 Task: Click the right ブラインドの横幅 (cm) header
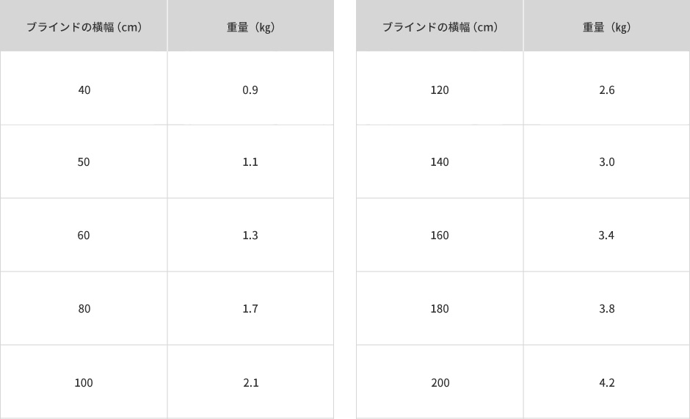tap(440, 26)
